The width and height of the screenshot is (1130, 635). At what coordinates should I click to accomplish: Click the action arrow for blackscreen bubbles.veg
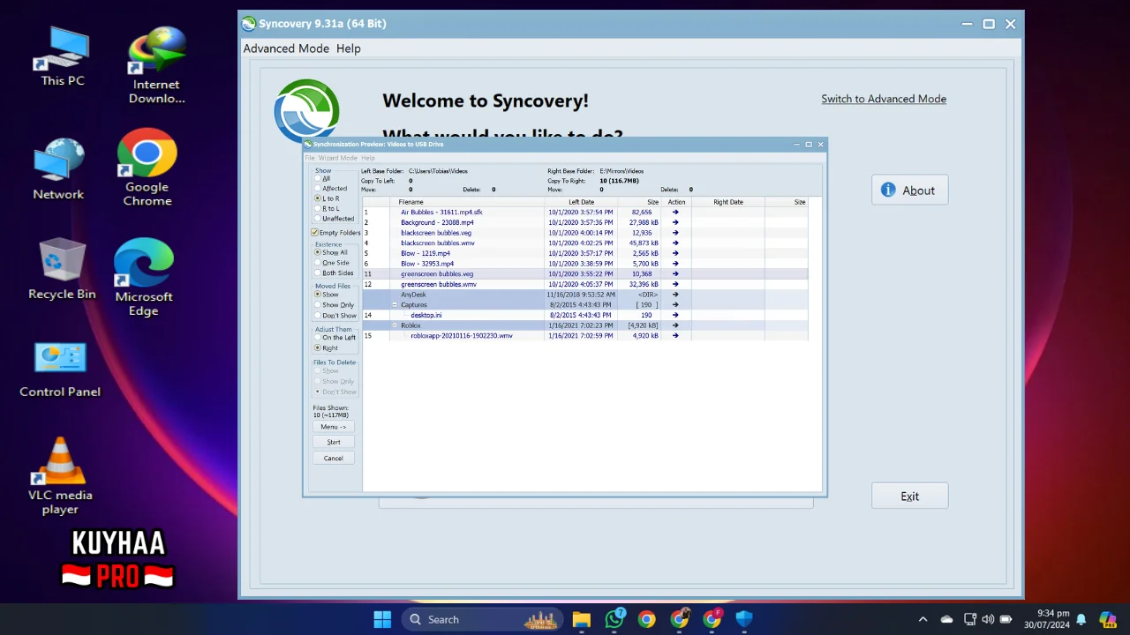675,233
